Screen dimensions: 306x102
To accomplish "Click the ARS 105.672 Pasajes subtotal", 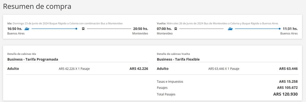I will point(287,88).
